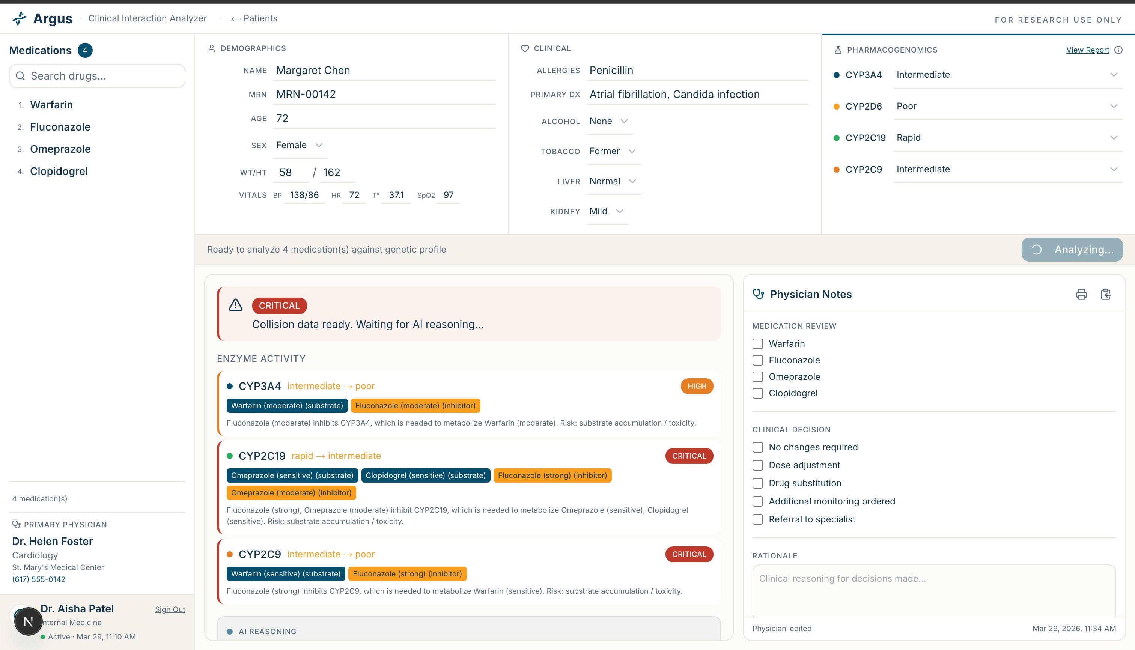Viewport: 1135px width, 650px height.
Task: Click the Argus logo icon
Action: pos(20,18)
